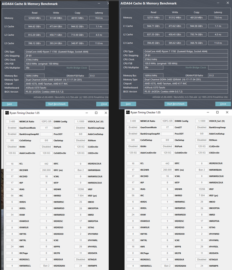Screen dimensions: 232x270
Task: Click VDDCR_SoC value in right Timing Checker
Action: click(x=202, y=121)
